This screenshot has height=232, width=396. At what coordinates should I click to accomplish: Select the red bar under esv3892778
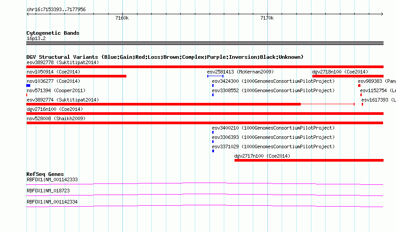coord(205,67)
